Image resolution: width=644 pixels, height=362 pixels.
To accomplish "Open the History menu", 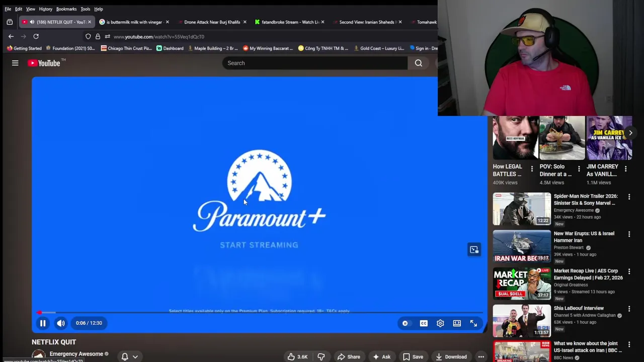I will click(x=46, y=9).
